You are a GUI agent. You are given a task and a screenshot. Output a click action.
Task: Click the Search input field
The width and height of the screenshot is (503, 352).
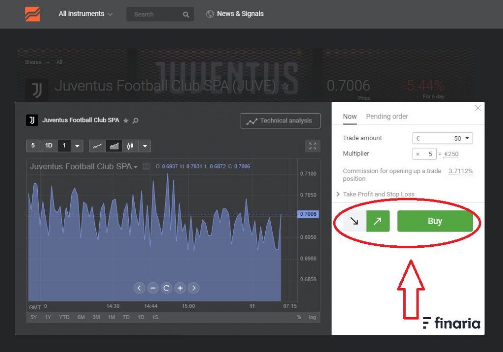point(160,14)
